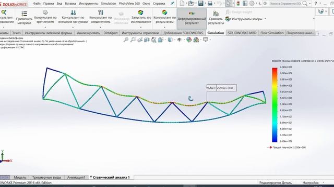Open the Simulation menu

[109, 4]
